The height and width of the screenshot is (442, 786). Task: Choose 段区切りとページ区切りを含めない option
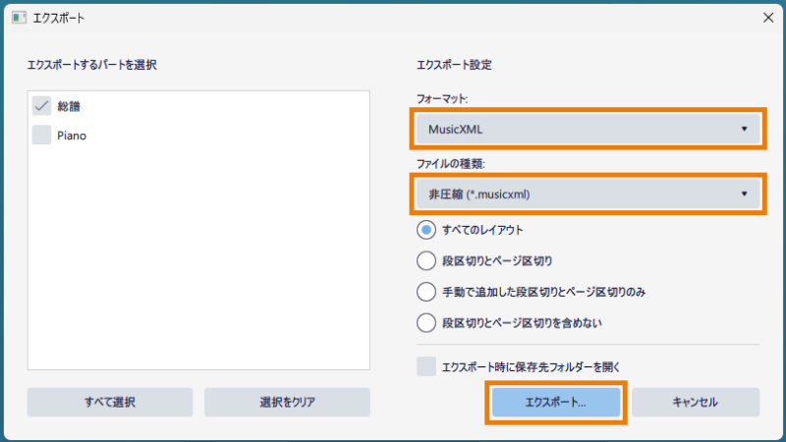click(x=426, y=323)
